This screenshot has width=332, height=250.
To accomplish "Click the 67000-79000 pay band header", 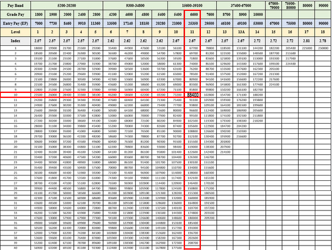I will tap(274, 5).
